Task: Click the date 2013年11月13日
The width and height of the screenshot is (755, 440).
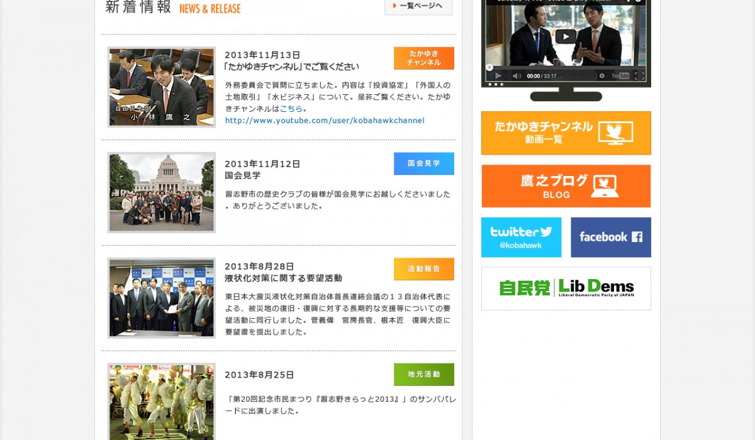Action: click(262, 55)
